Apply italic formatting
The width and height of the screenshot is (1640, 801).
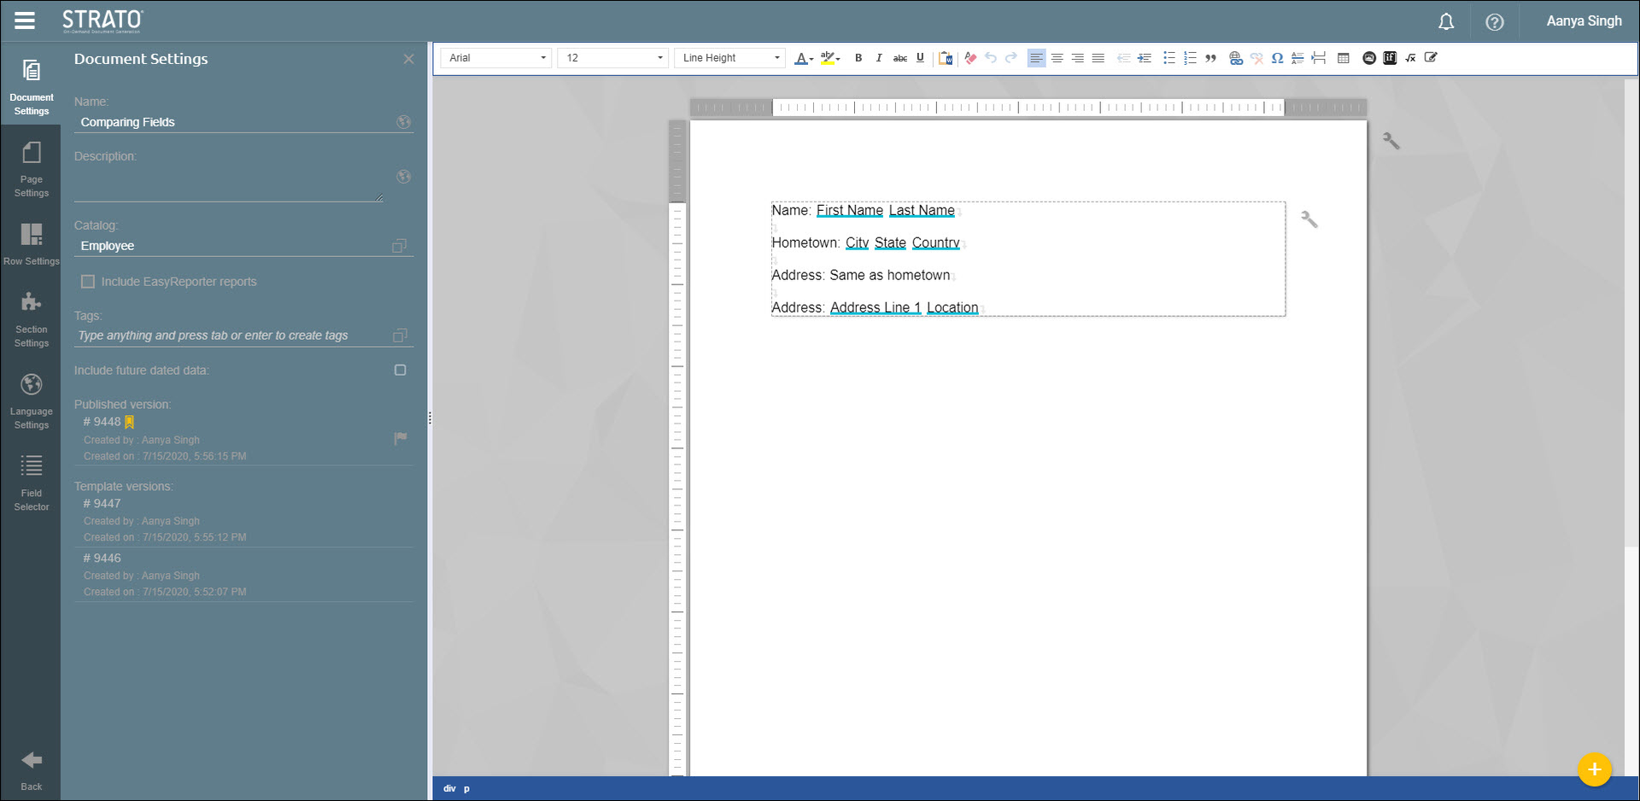coord(878,58)
